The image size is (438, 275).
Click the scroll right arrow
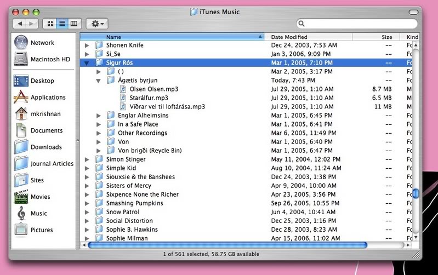coord(408,245)
